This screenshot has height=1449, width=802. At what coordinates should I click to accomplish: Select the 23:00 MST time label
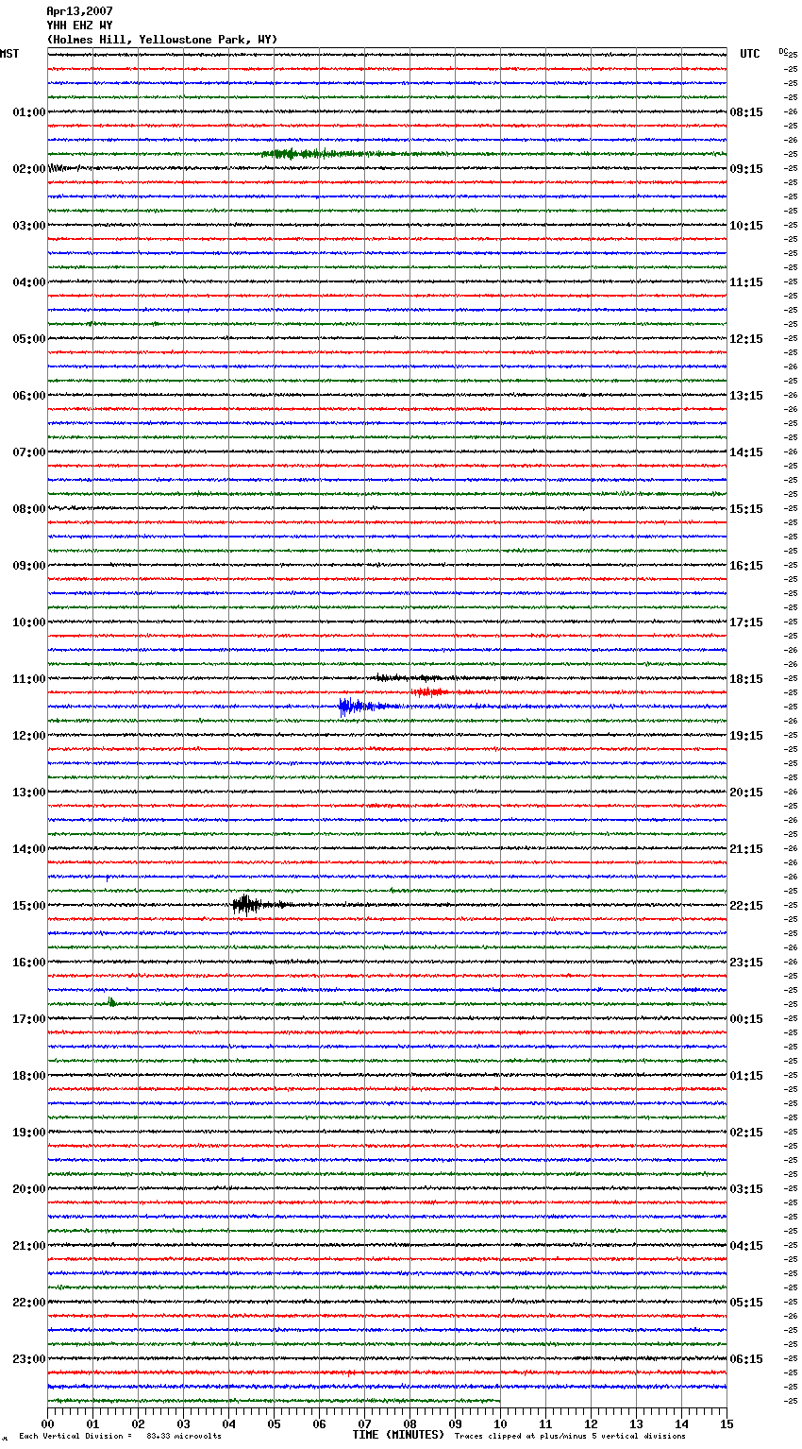click(28, 1359)
